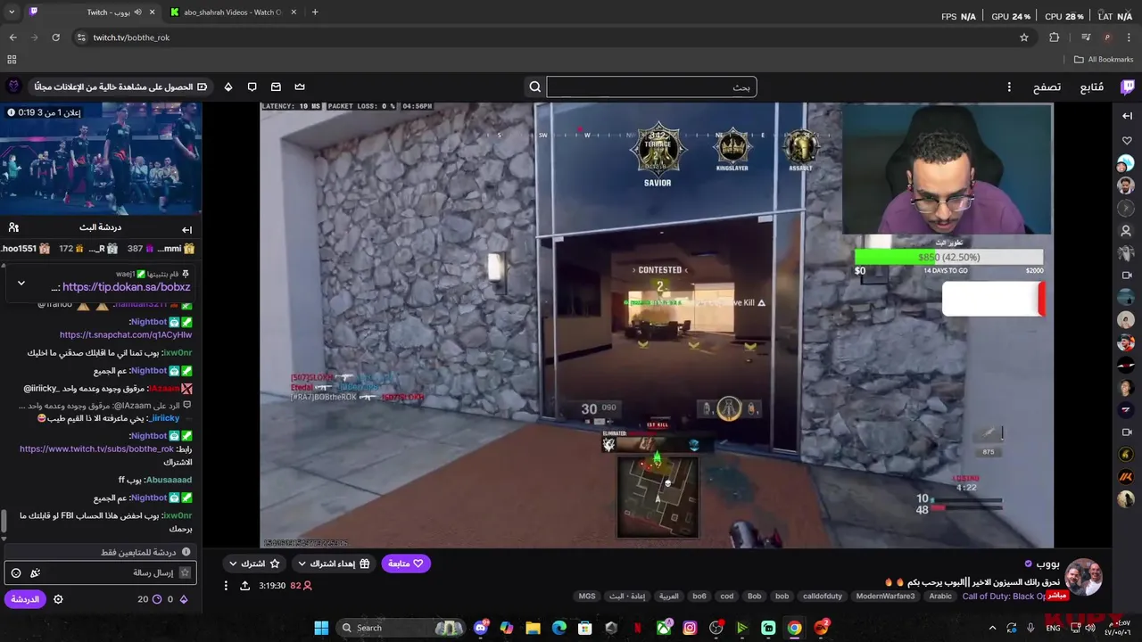Collapse the stream chat panel
The height and width of the screenshot is (642, 1142).
pos(186,229)
